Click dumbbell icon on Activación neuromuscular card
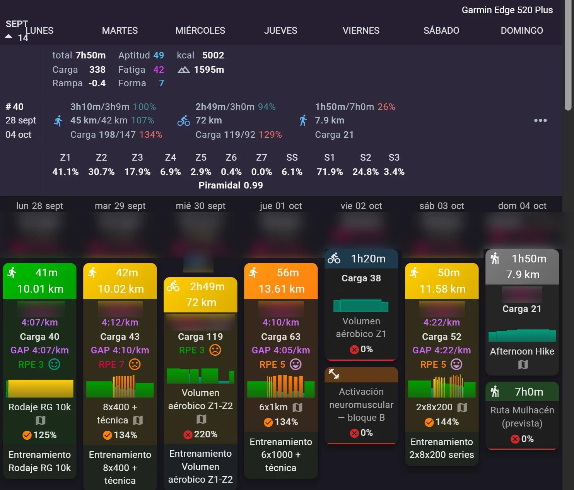Viewport: 574px width, 490px height. click(334, 374)
